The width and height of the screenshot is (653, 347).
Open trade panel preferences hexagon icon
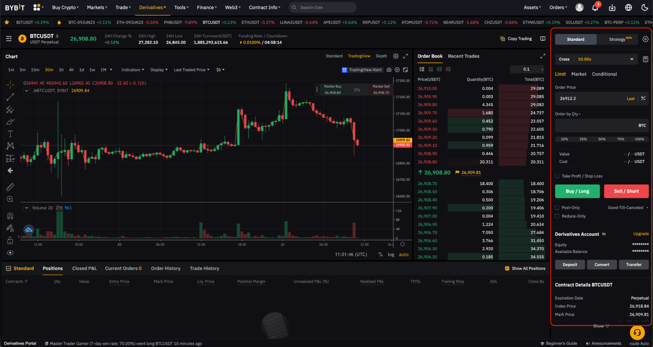645,39
